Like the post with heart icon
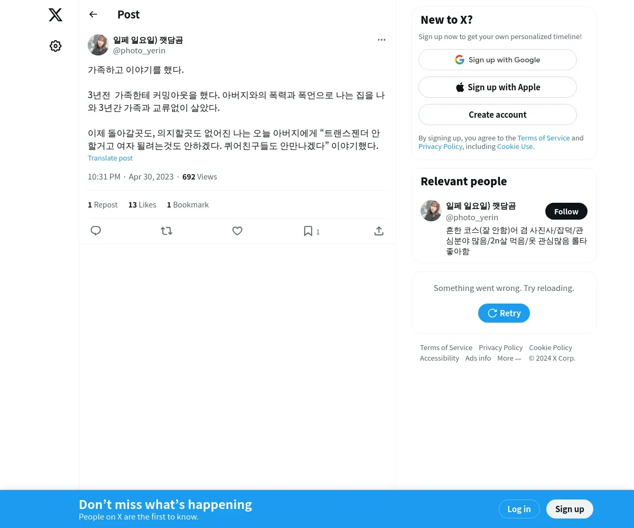The width and height of the screenshot is (634, 528). [237, 231]
